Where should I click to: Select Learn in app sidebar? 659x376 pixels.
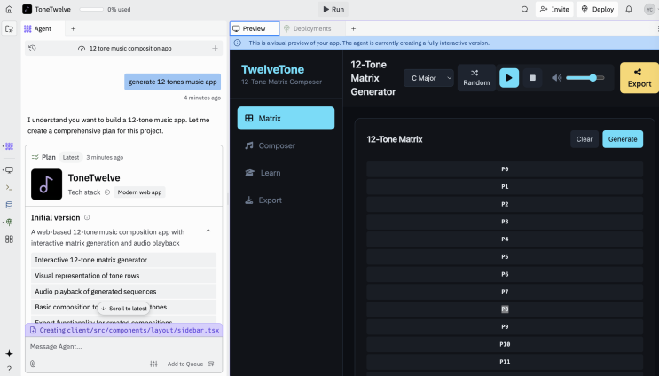click(x=286, y=173)
